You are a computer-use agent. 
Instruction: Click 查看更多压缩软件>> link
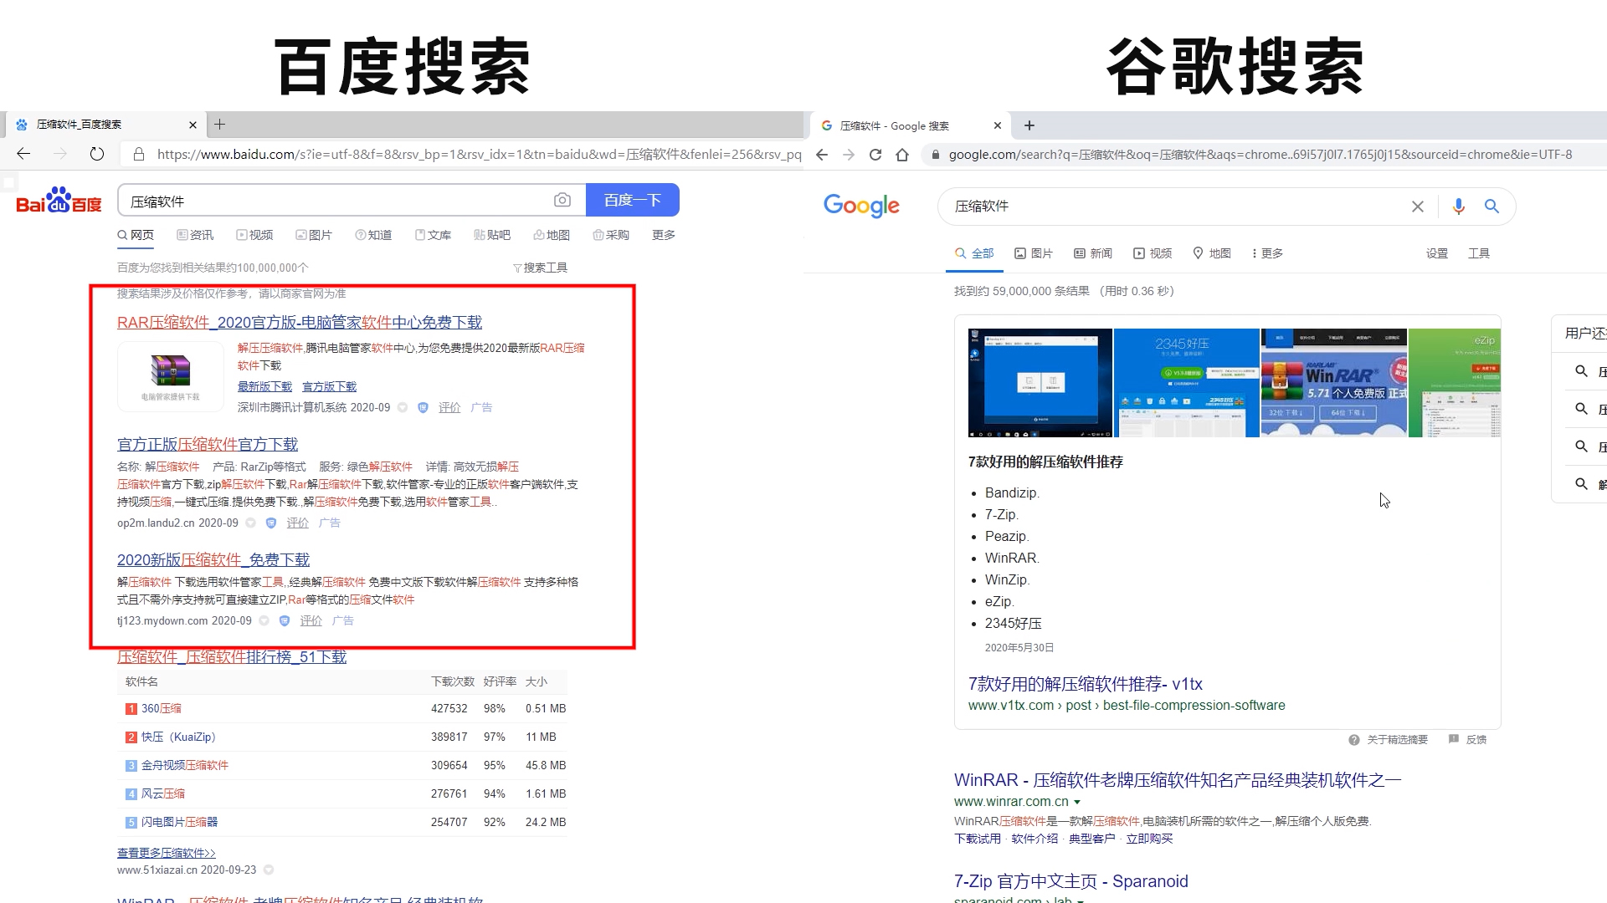point(167,853)
